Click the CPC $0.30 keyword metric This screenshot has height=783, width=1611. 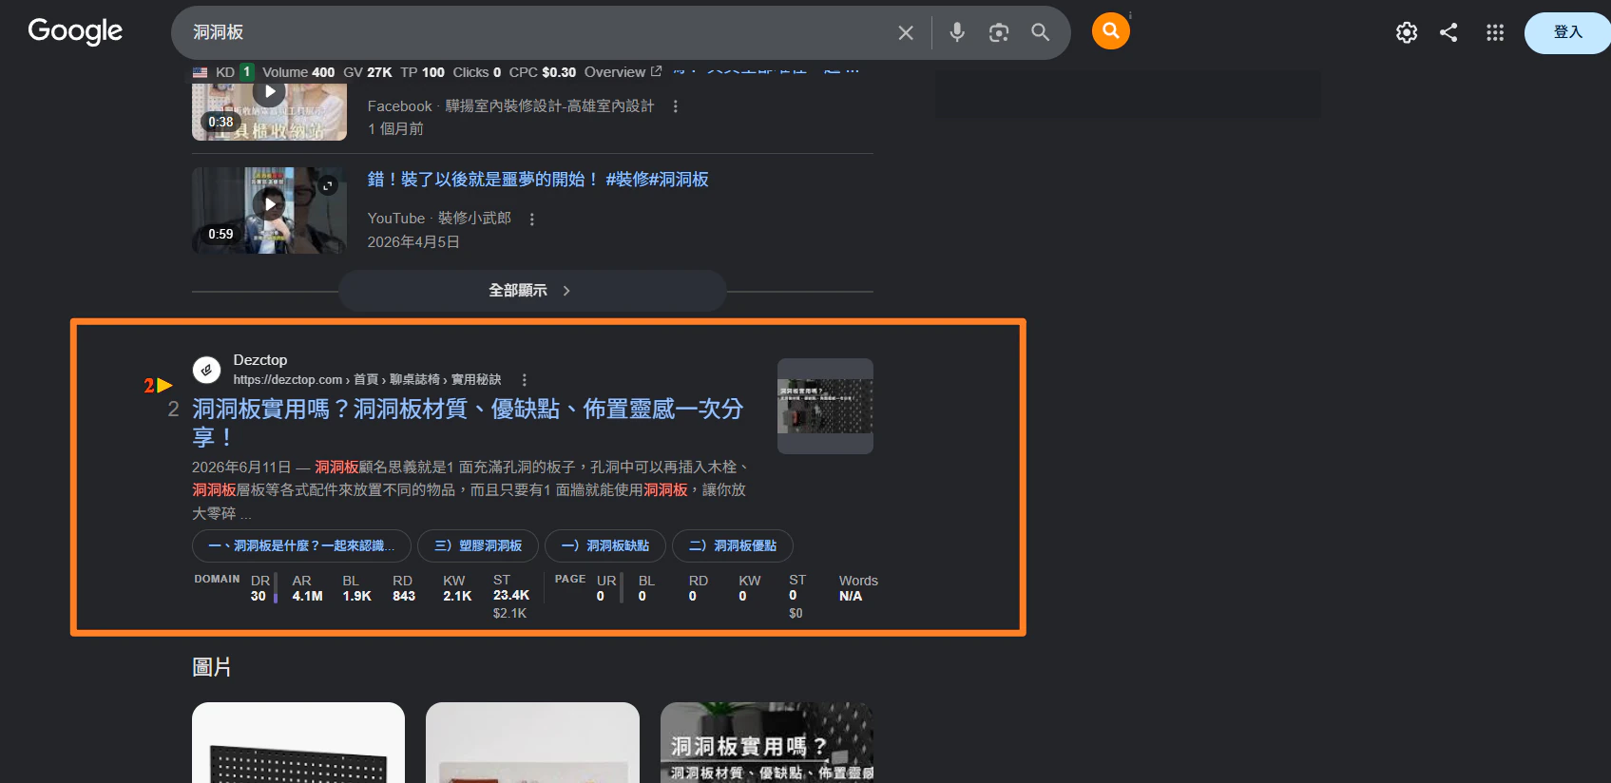point(543,72)
